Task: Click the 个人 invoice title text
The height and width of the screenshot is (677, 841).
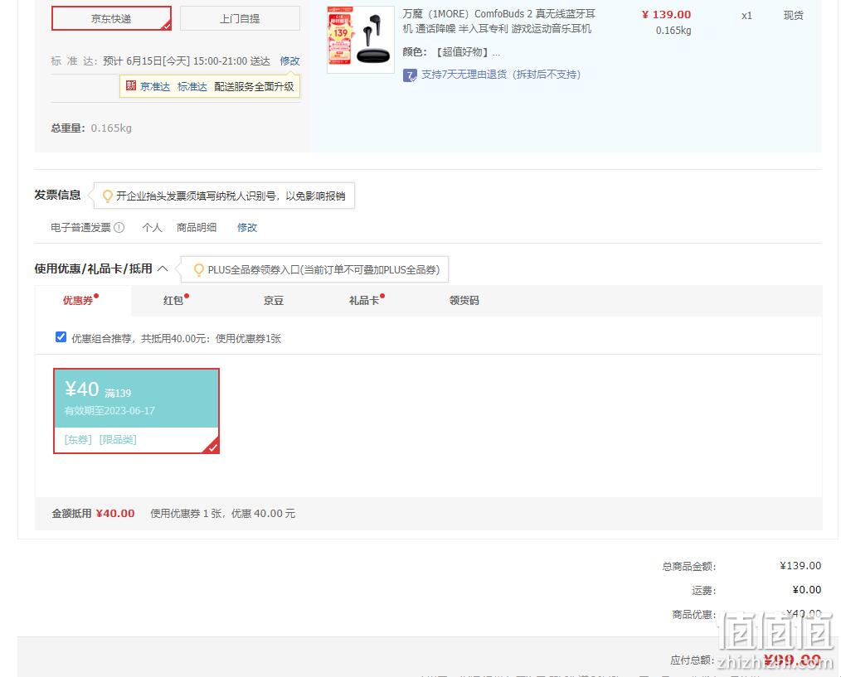Action: (153, 228)
